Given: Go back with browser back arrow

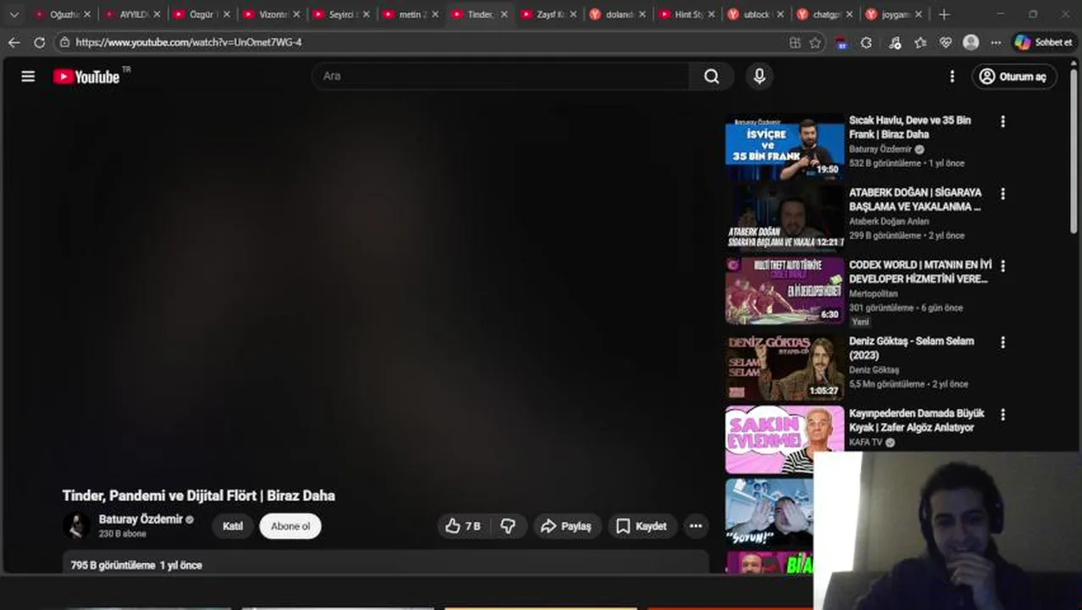Looking at the screenshot, I should point(14,42).
